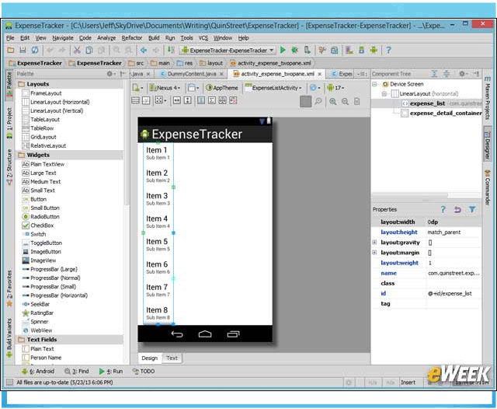
Task: Open the AppTheme selector
Action: [x=222, y=88]
